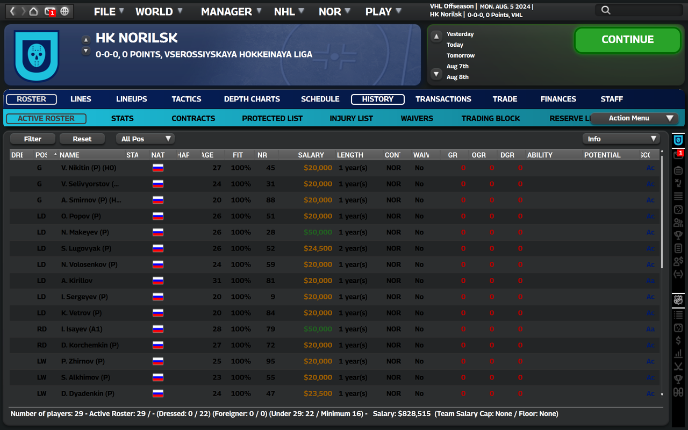Image resolution: width=688 pixels, height=430 pixels.
Task: Open the lower dice icon in the sidebar
Action: (x=678, y=327)
